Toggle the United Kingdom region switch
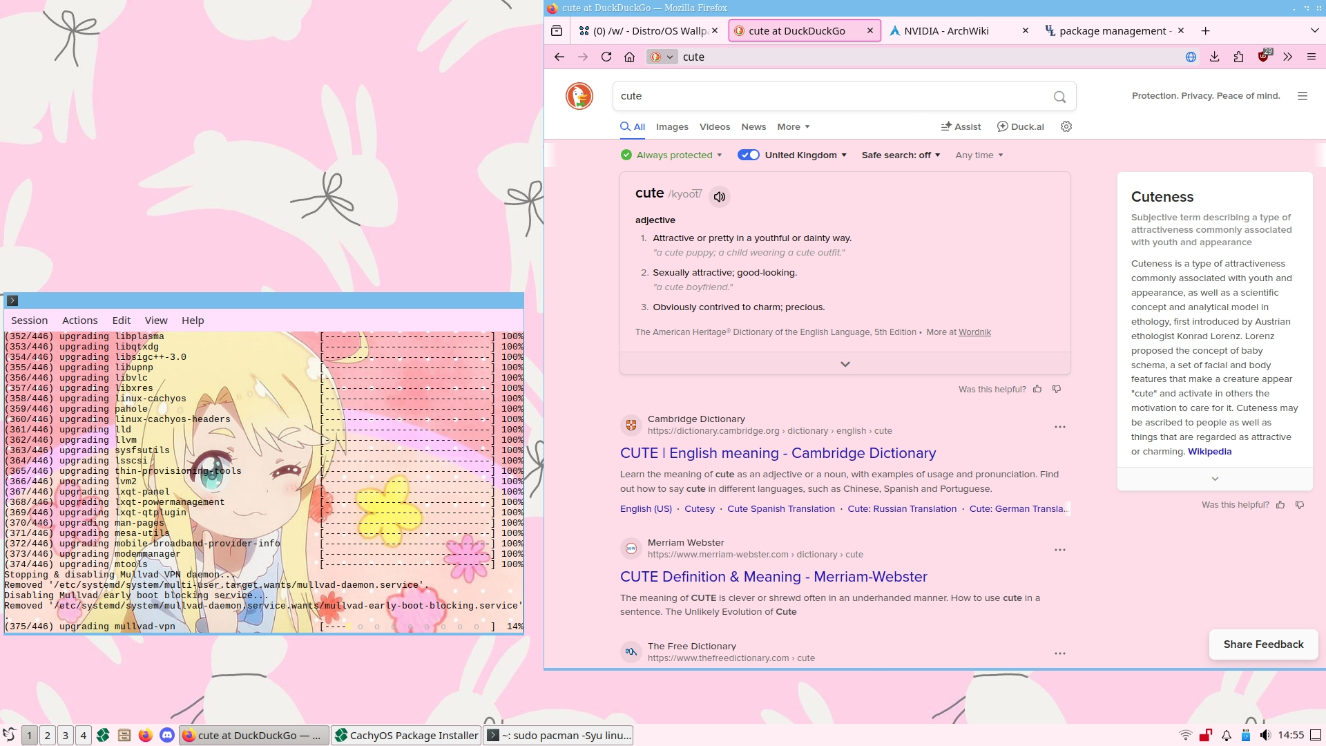The height and width of the screenshot is (746, 1326). [x=749, y=155]
